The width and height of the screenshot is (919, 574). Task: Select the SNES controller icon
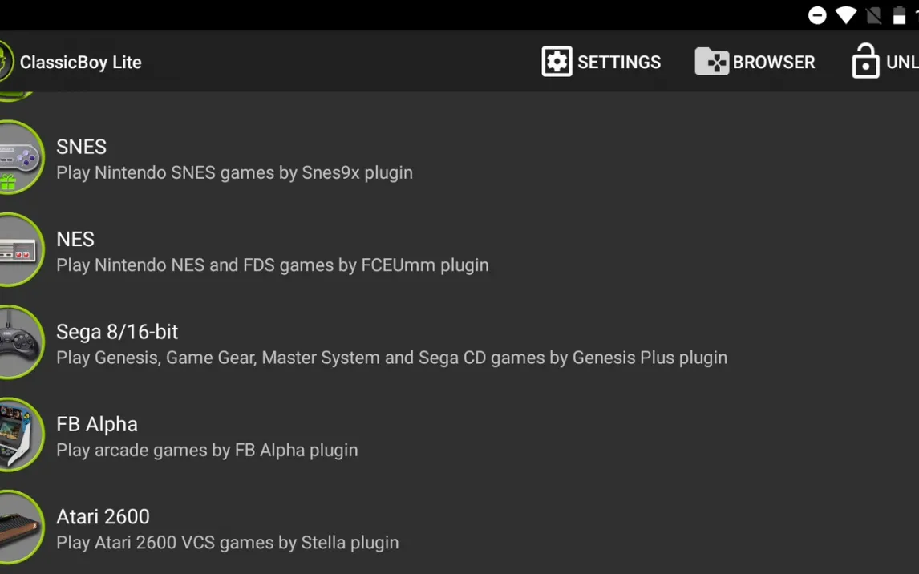point(21,158)
